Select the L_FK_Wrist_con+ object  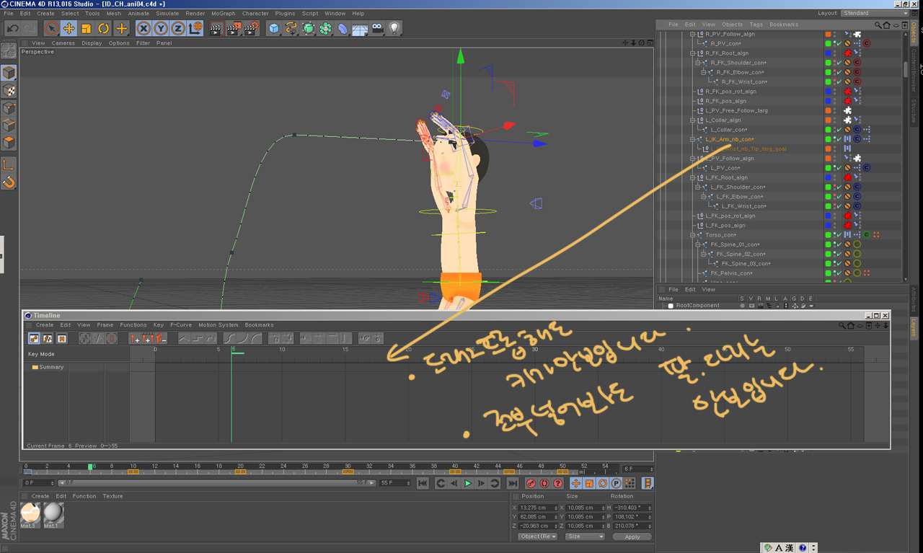coord(743,206)
